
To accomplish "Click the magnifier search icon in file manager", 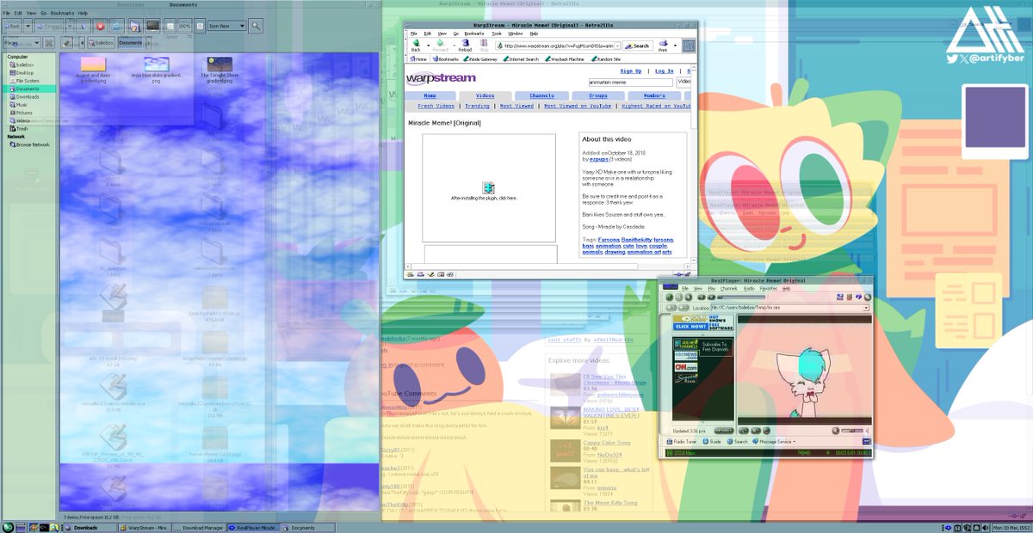I will click(x=256, y=26).
